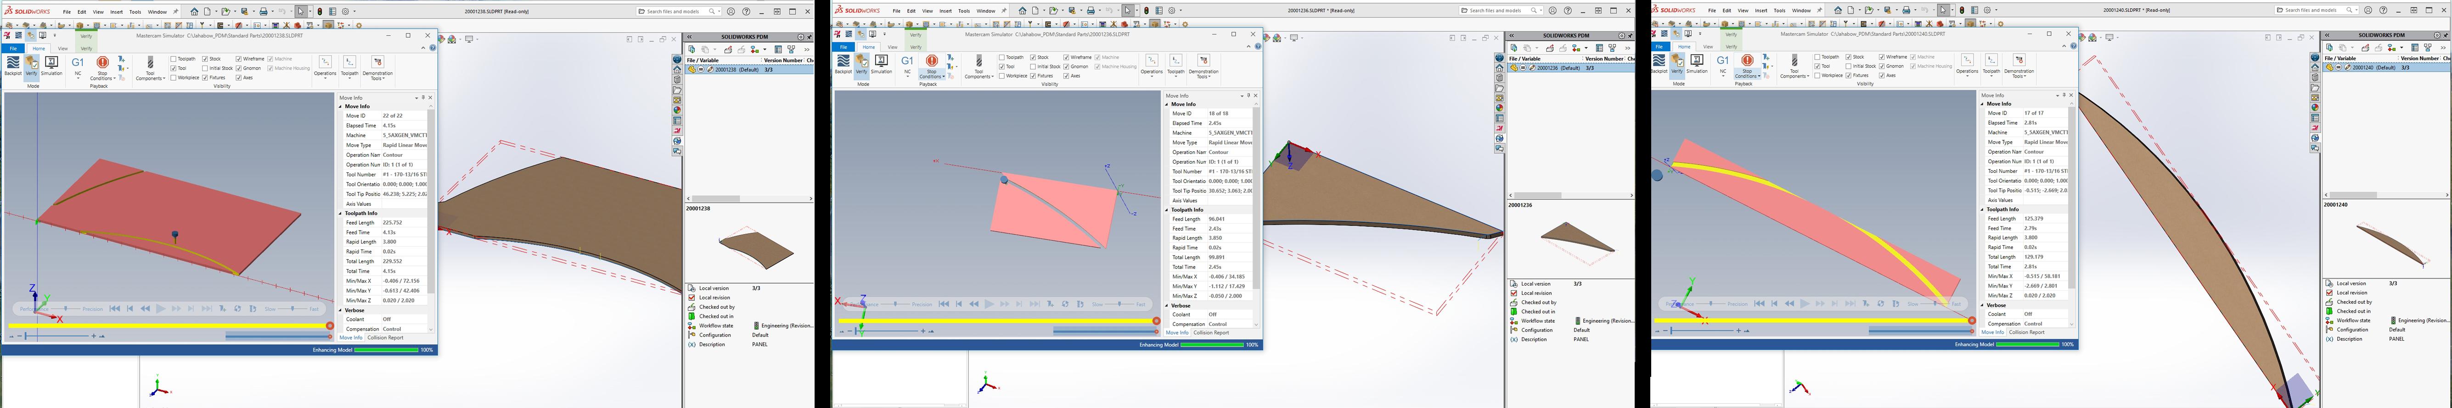
Task: Collapse Move Info section in the 20001236 simulator panel
Action: (x=1167, y=104)
